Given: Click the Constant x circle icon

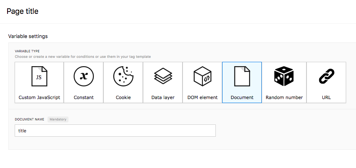Looking at the screenshot, I should 84,76.
